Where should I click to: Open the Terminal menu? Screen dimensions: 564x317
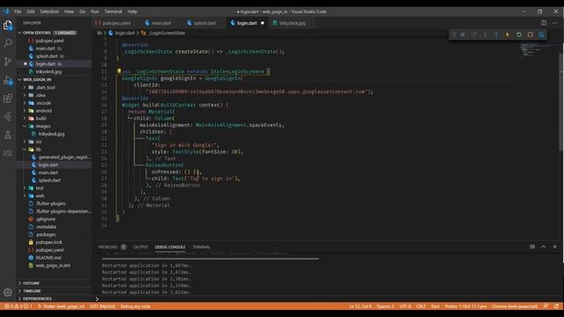114,11
